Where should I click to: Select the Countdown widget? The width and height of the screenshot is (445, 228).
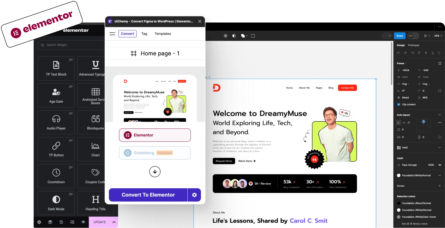click(x=56, y=176)
